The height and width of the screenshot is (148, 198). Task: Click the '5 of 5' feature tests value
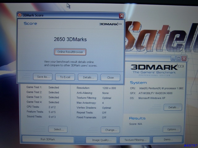click(52, 112)
